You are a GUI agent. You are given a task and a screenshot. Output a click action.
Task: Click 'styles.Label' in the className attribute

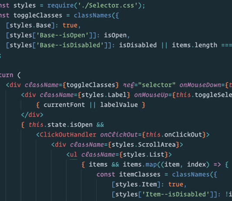(x=104, y=95)
